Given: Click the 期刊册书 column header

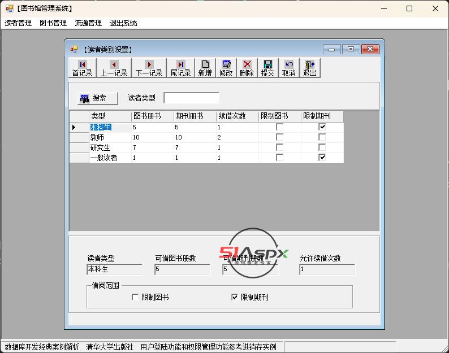Looking at the screenshot, I should (x=195, y=116).
